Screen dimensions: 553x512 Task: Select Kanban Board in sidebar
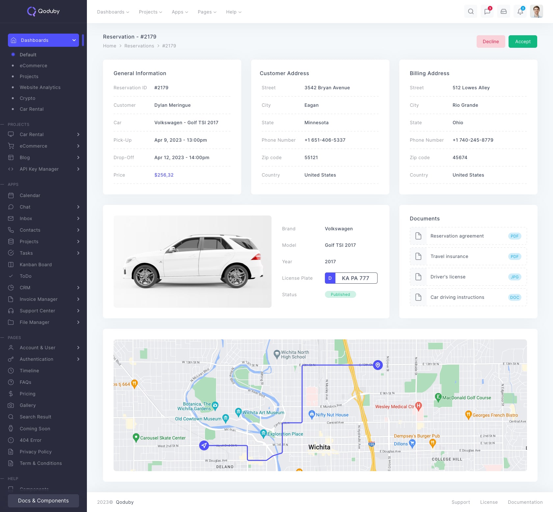coord(36,265)
